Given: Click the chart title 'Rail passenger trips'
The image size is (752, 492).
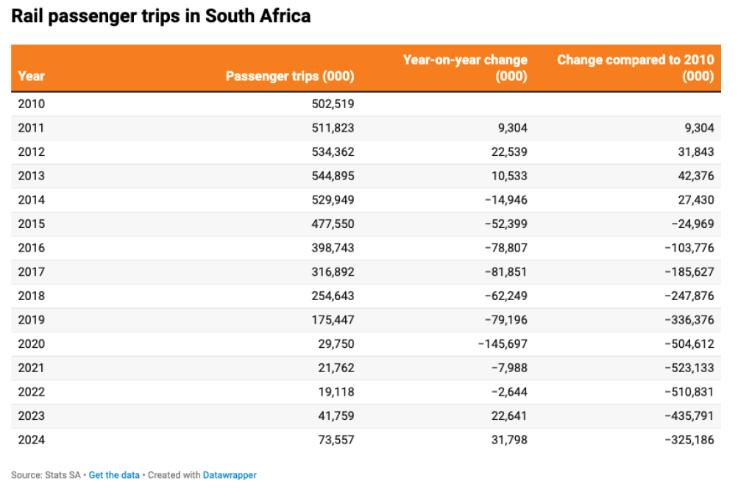Looking at the screenshot, I should (x=160, y=16).
